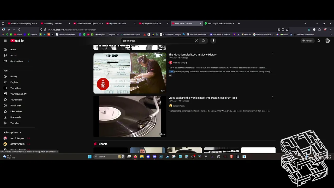Open a new browser tab

tap(239, 23)
